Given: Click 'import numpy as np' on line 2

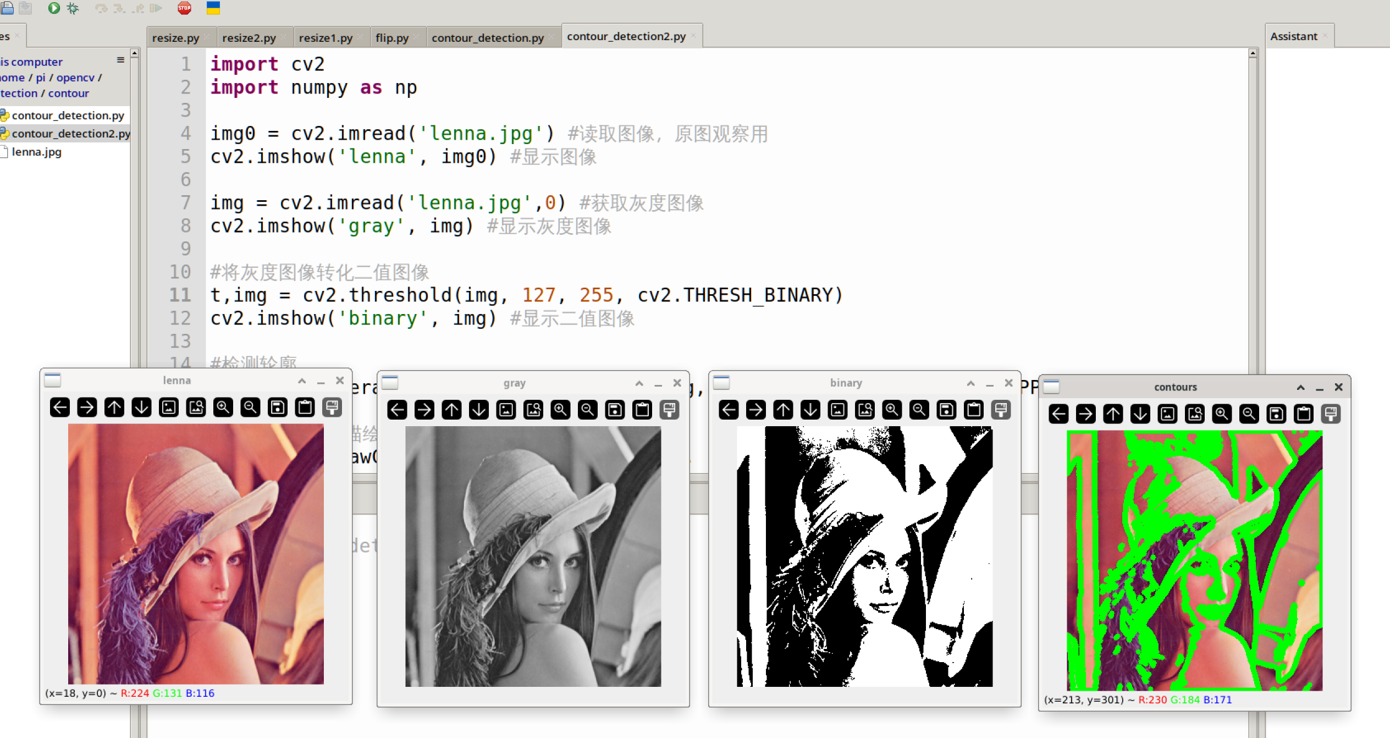Looking at the screenshot, I should point(313,87).
